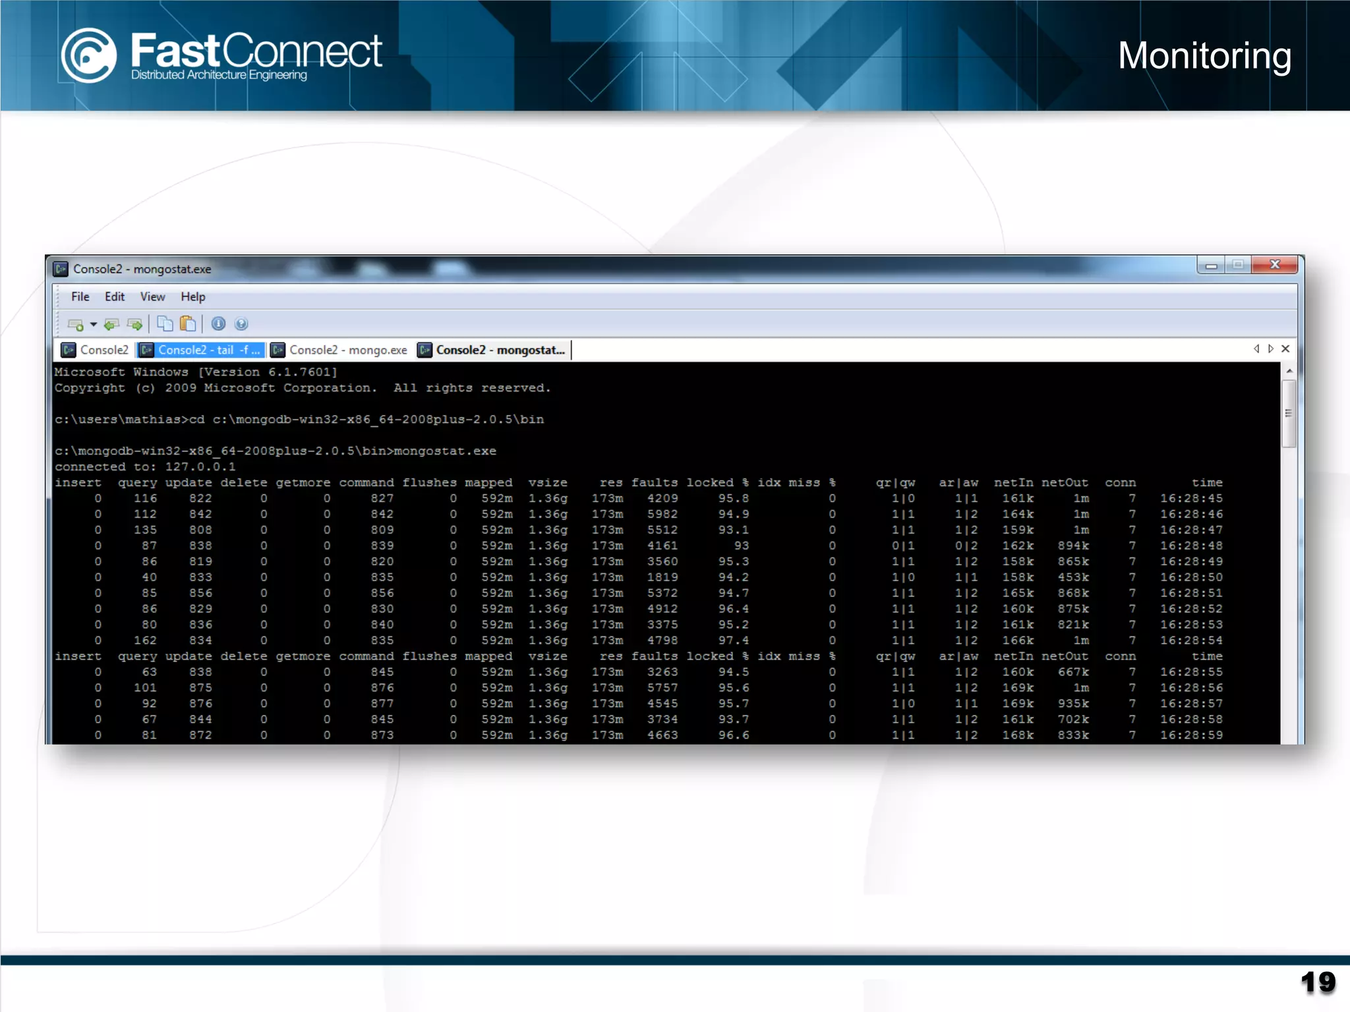Open the View menu

coord(152,296)
